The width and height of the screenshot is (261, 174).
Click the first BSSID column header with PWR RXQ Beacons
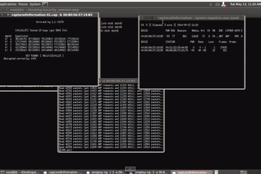[x=144, y=31]
